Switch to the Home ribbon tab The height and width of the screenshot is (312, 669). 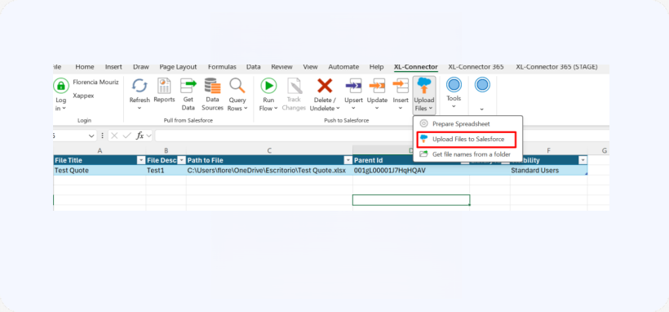pos(85,67)
